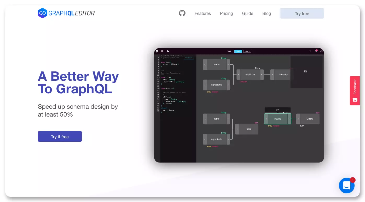
Task: Select the highlighted pizzas node
Action: 277,119
